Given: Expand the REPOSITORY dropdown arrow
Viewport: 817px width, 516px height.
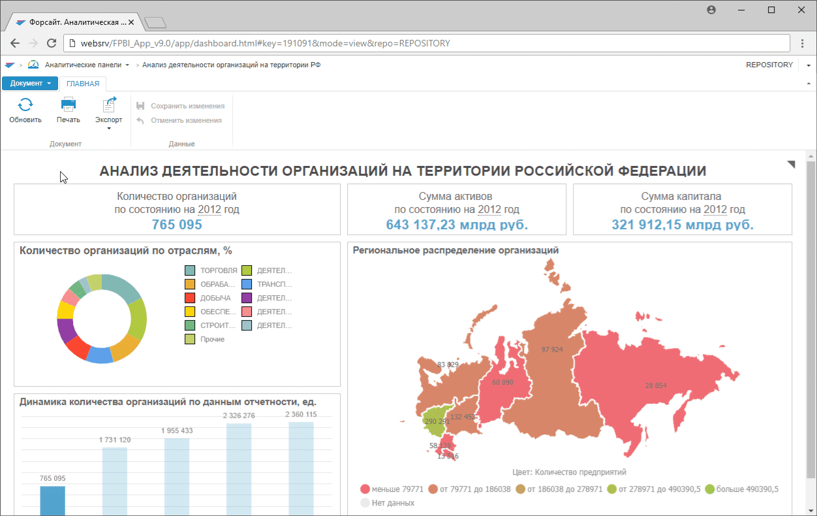Looking at the screenshot, I should coord(809,65).
